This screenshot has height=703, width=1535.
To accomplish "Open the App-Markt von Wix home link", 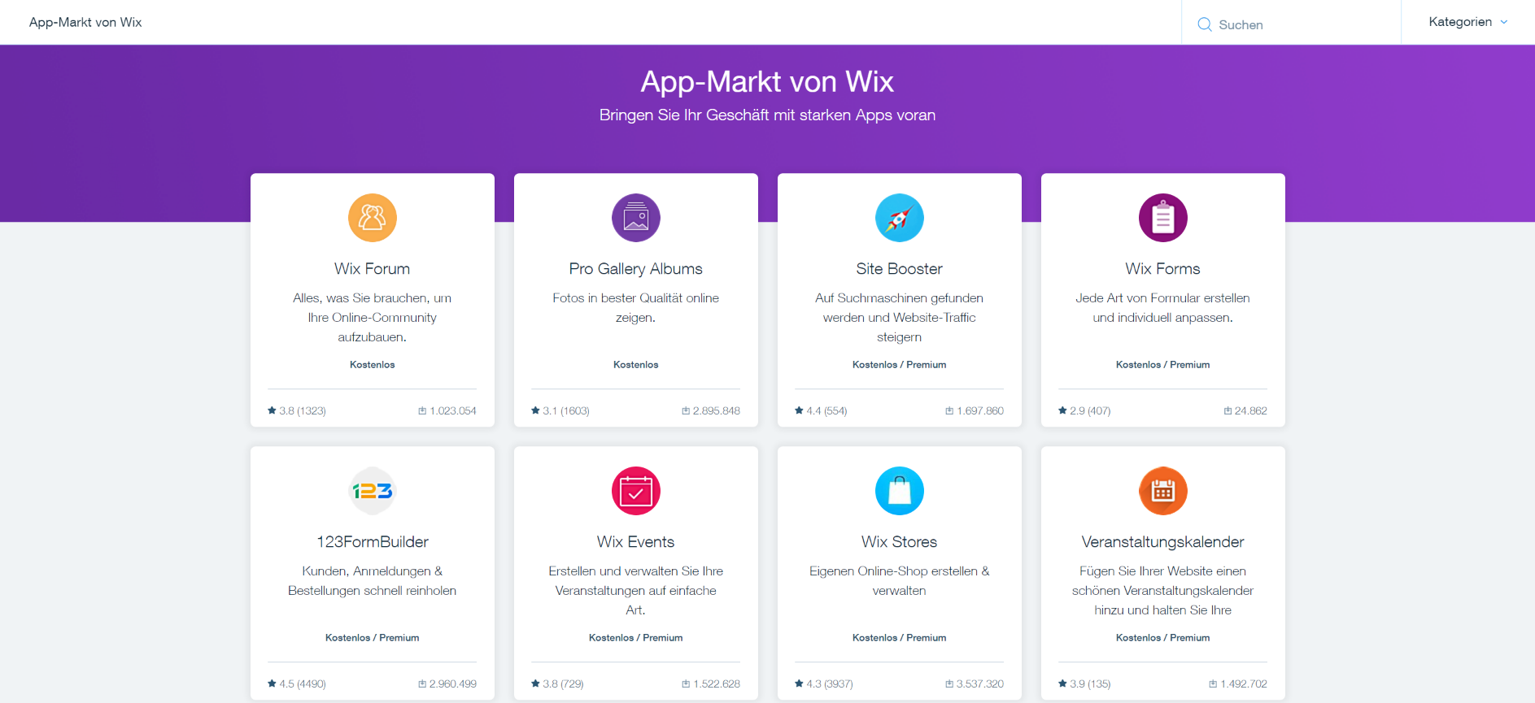I will pyautogui.click(x=85, y=22).
